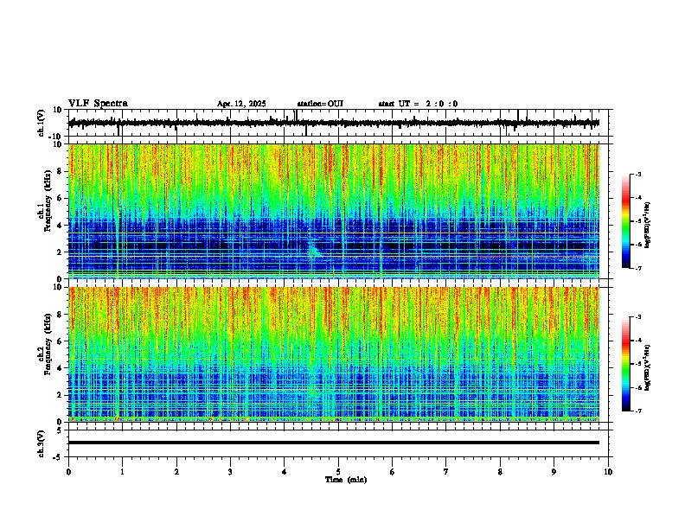Select the date text "Apr. 12, 2025"
The width and height of the screenshot is (685, 529).
tap(241, 104)
